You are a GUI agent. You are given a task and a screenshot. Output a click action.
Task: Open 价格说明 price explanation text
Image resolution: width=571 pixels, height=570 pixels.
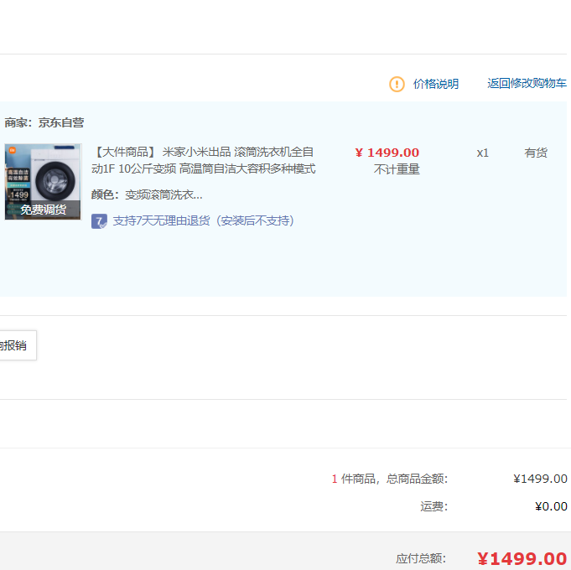(x=435, y=84)
